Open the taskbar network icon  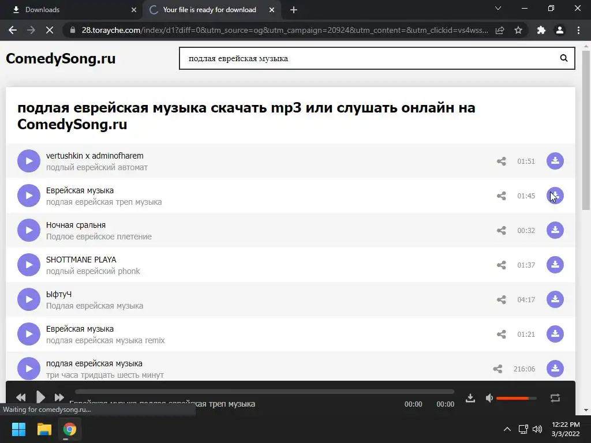pyautogui.click(x=523, y=429)
